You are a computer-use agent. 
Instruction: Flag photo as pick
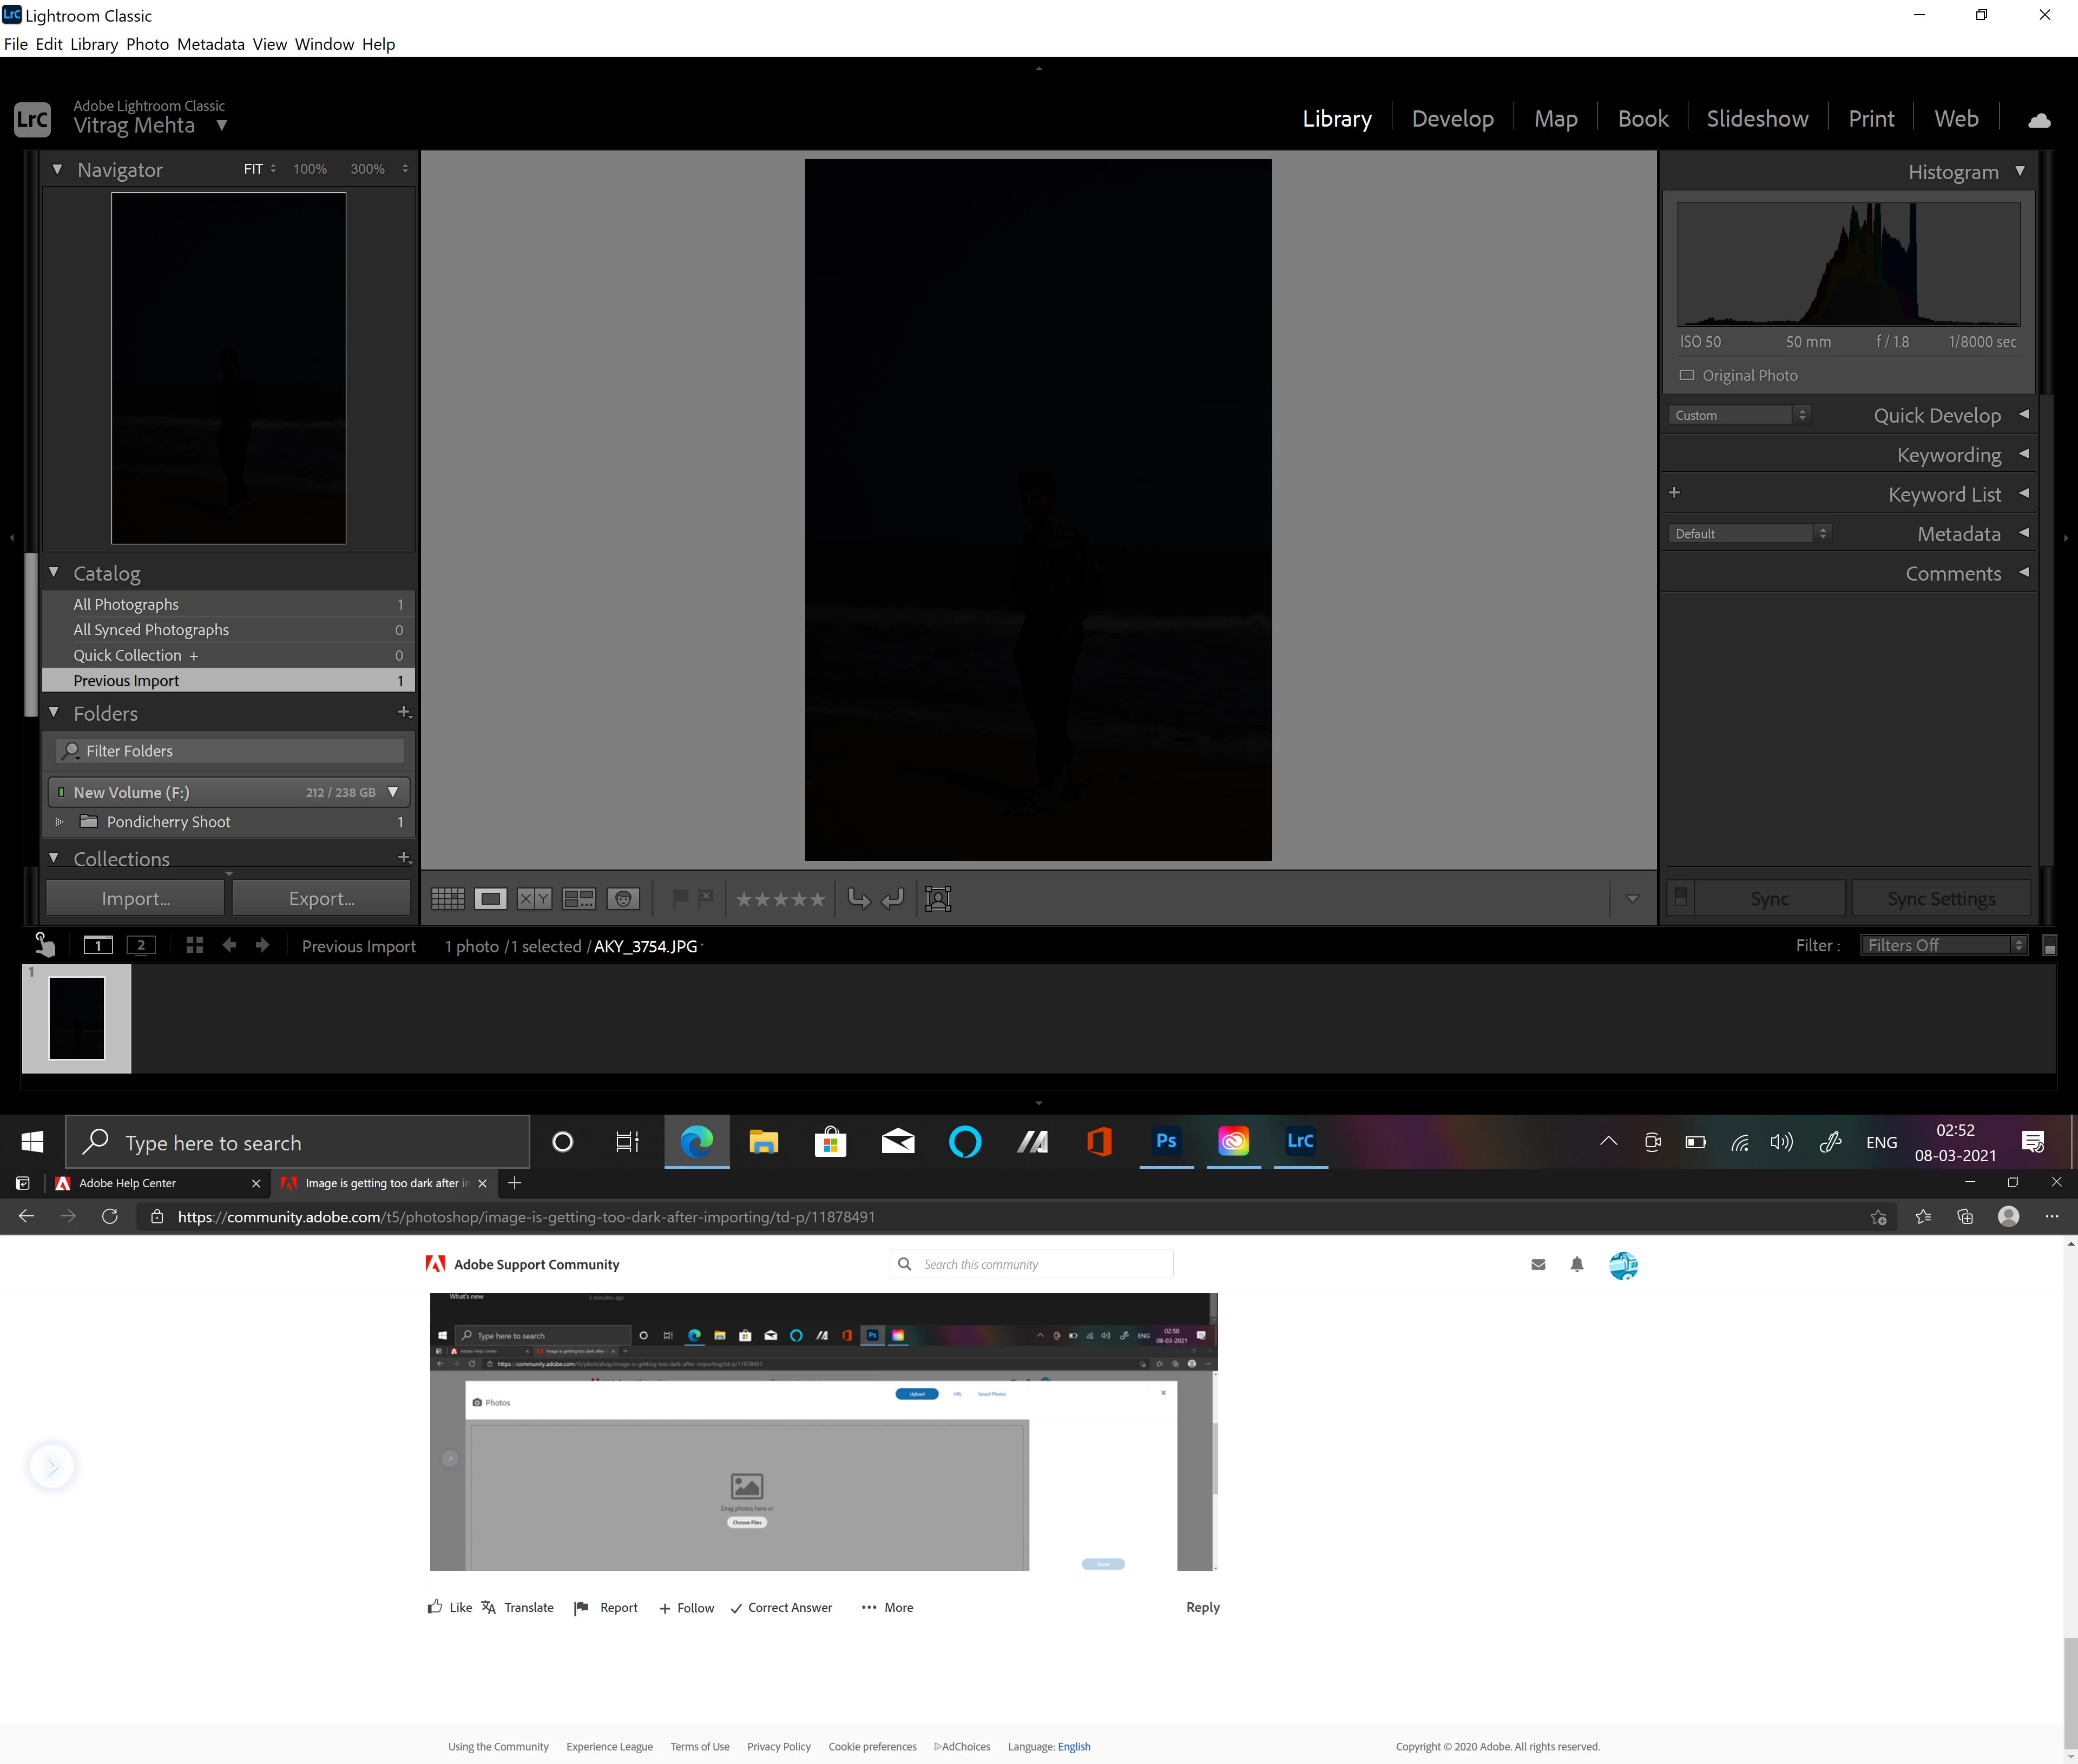point(680,897)
